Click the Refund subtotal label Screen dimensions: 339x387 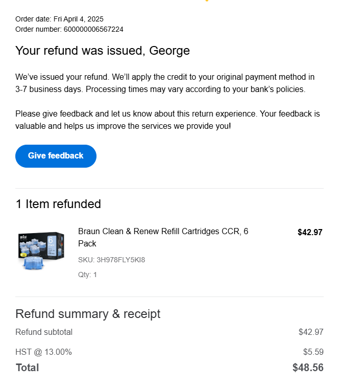[44, 332]
